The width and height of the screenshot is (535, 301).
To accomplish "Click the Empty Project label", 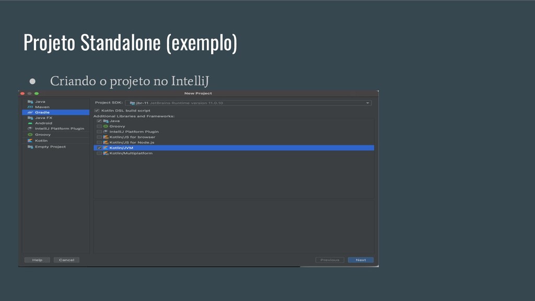I will point(50,147).
